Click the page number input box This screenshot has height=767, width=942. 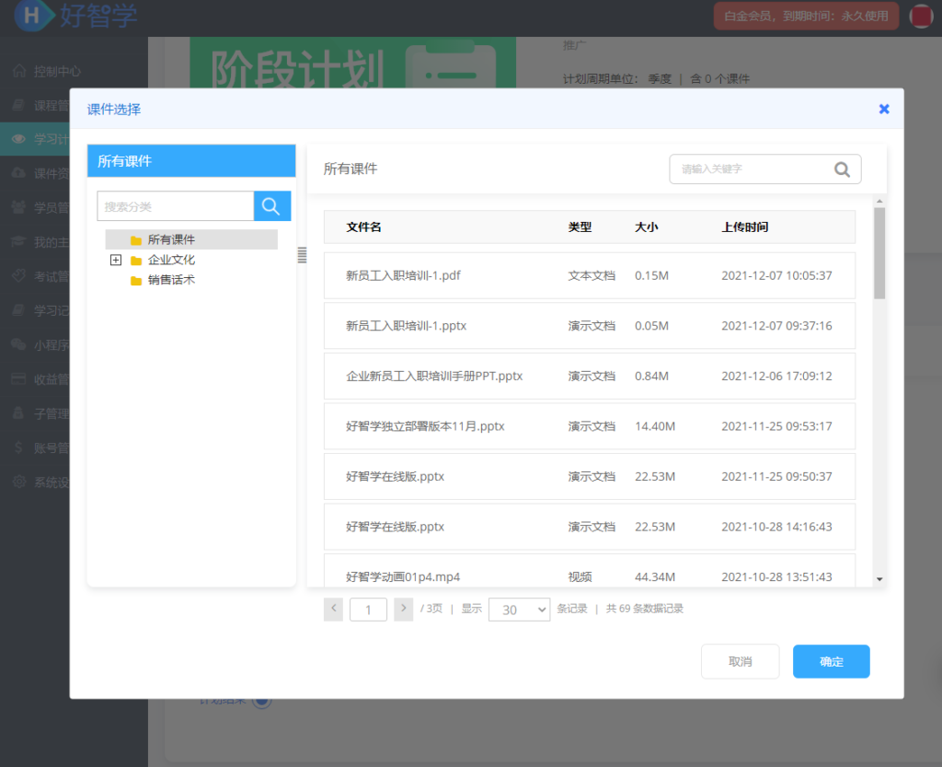[368, 610]
